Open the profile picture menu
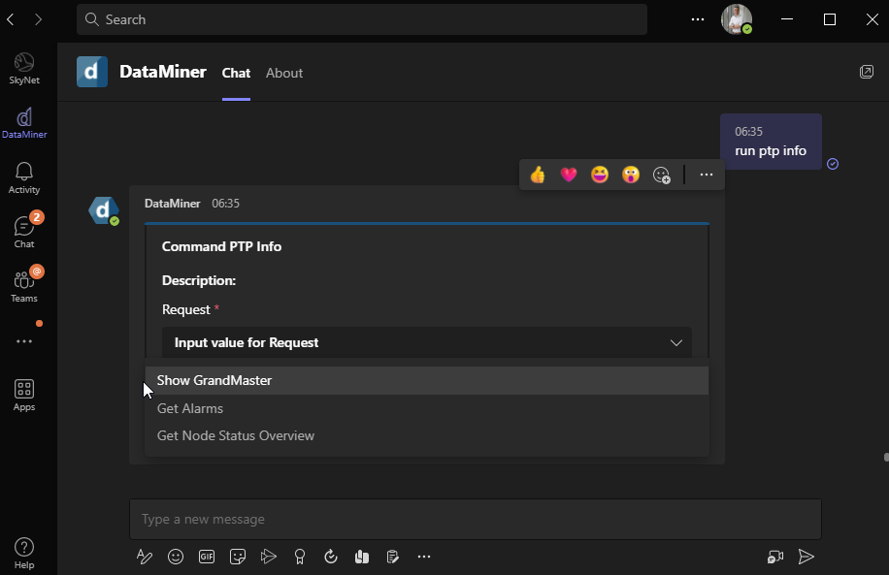889x575 pixels. pos(736,19)
